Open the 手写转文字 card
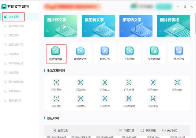The height and width of the screenshot is (138, 196). 136,26
